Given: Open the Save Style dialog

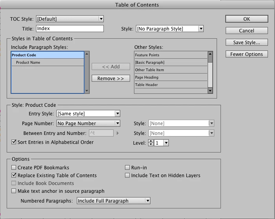Looking at the screenshot, I should click(246, 42).
